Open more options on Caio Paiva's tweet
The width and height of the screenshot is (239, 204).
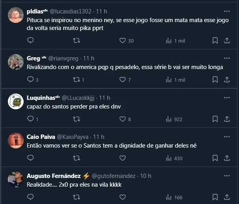[x=227, y=137]
